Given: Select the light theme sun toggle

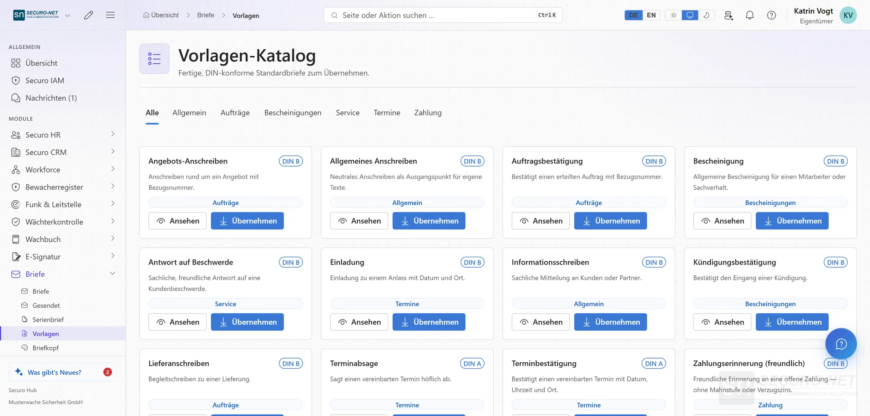Looking at the screenshot, I should [x=673, y=15].
